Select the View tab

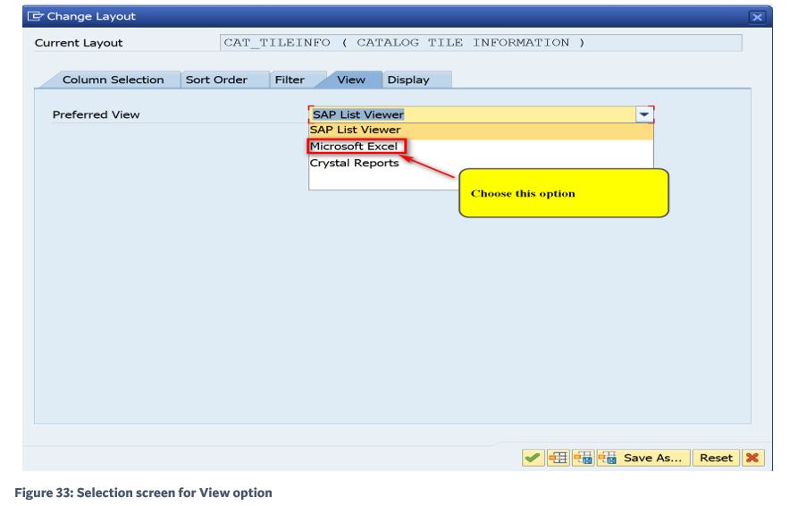pos(351,80)
